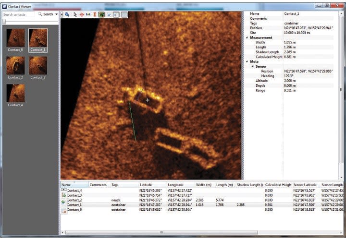Toggle the green image overlay button
Image resolution: width=346 pixels, height=240 pixels.
[x=101, y=15]
